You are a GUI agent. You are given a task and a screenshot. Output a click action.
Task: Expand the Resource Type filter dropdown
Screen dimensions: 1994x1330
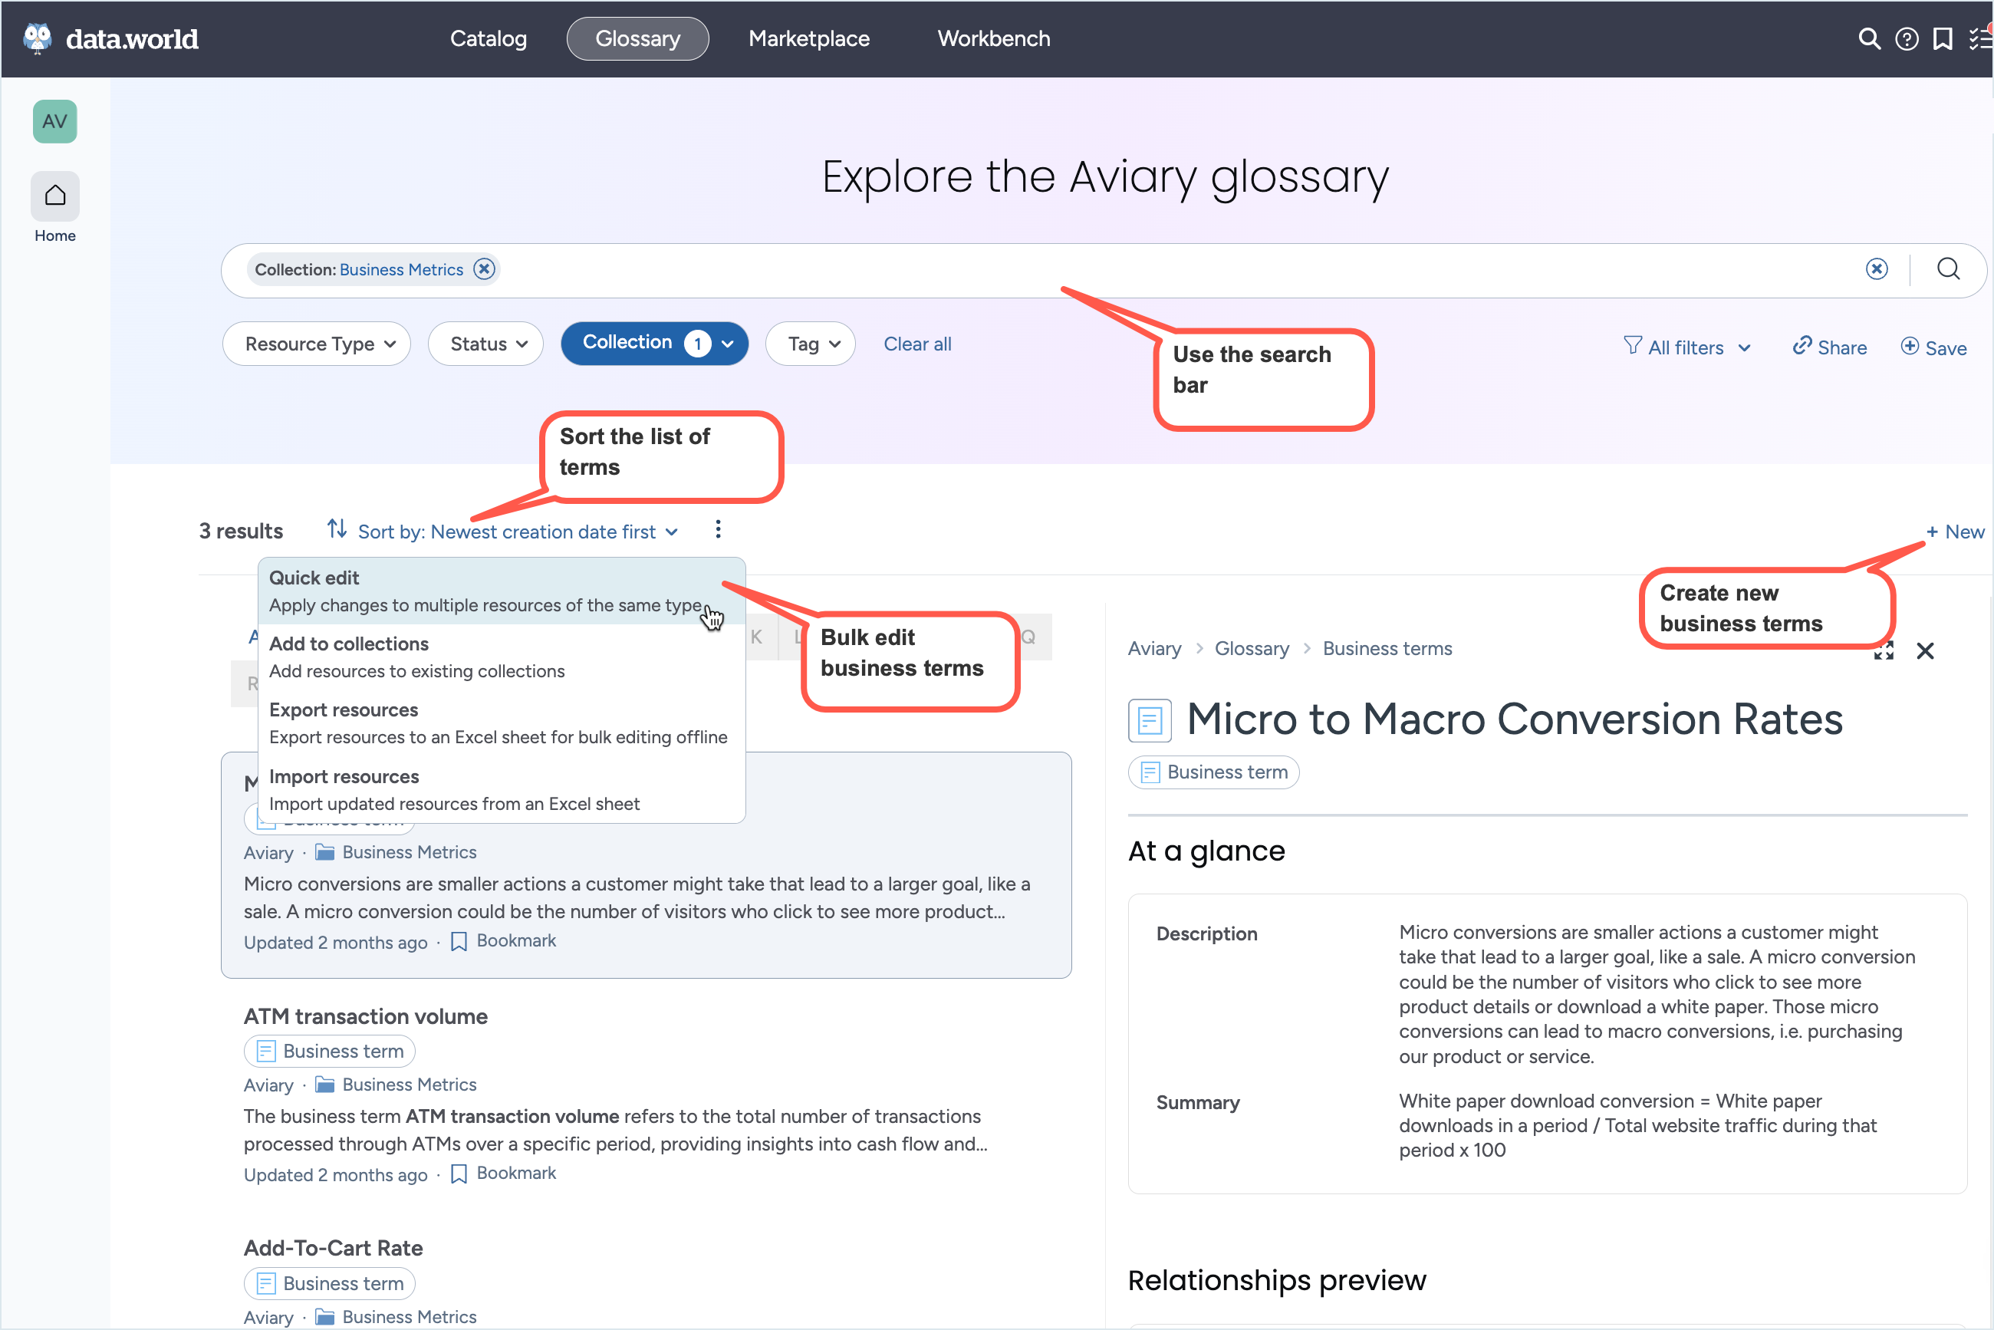(x=318, y=344)
